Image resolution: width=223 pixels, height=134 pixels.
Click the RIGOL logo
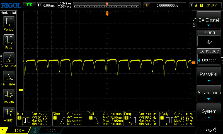tap(11, 5)
